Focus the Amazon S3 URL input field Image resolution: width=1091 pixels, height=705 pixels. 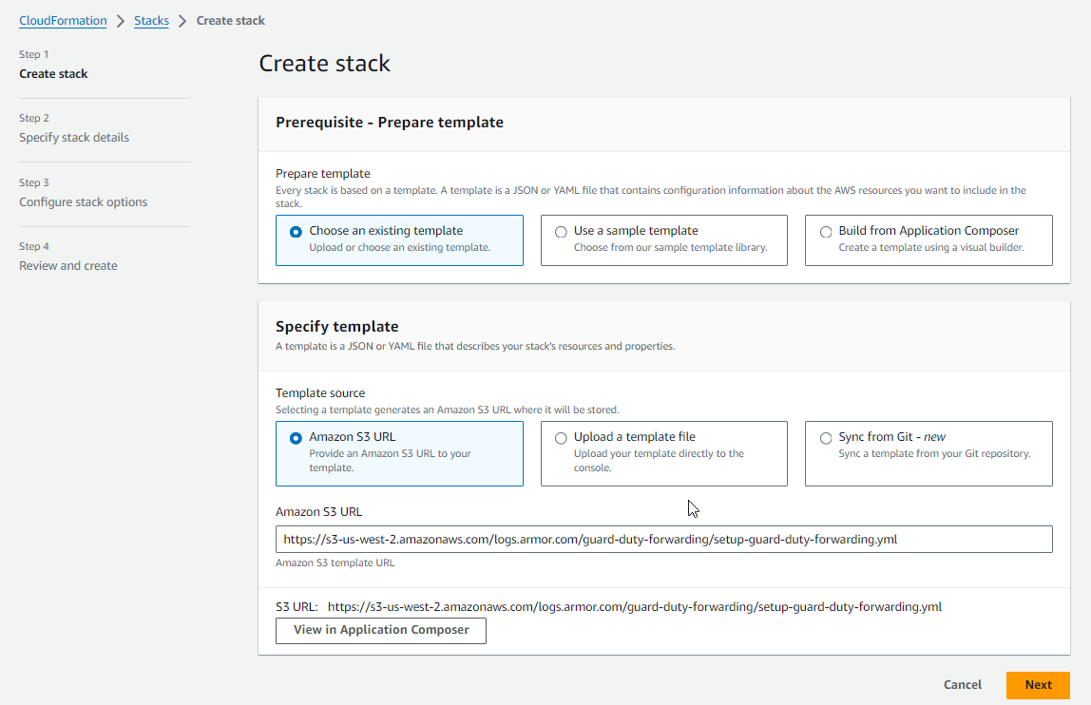click(663, 540)
